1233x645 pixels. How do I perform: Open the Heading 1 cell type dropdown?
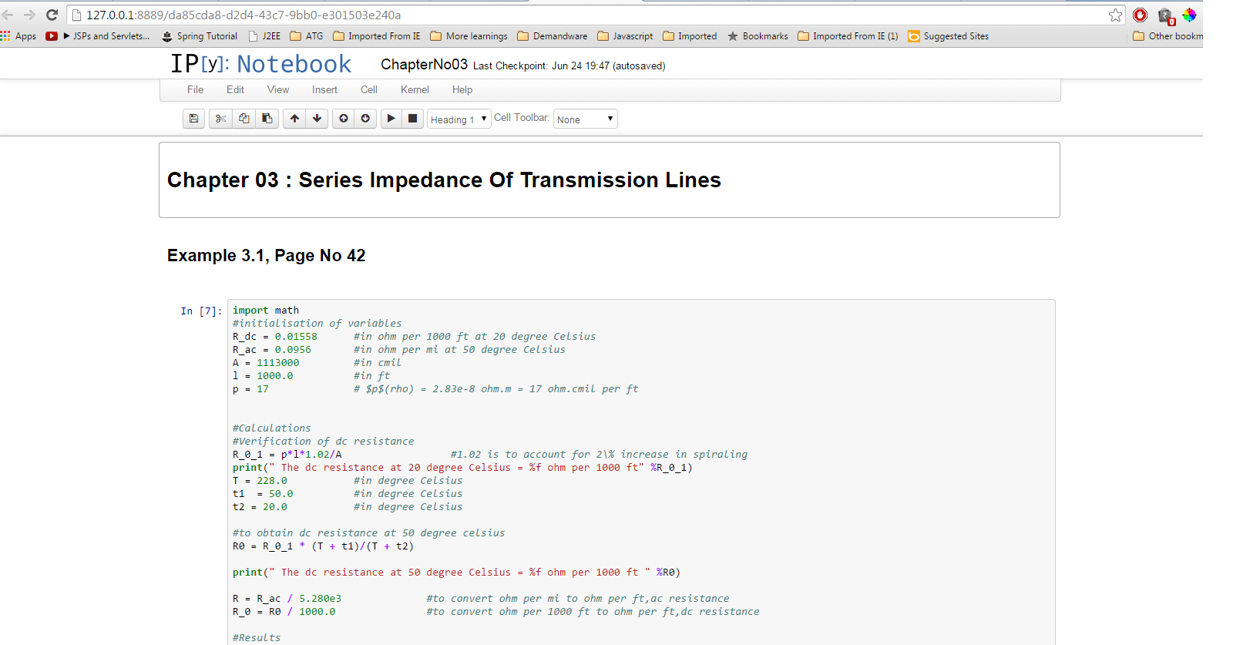(459, 119)
